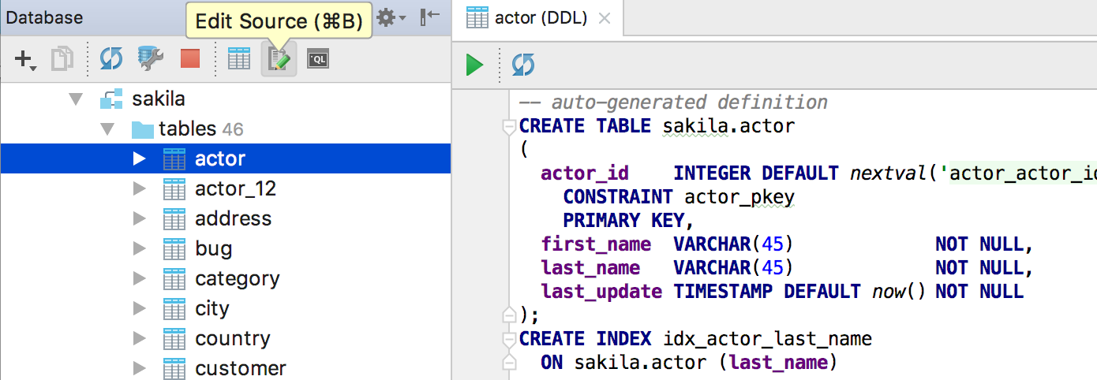Open Database panel gear settings
The image size is (1097, 380).
pos(391,17)
